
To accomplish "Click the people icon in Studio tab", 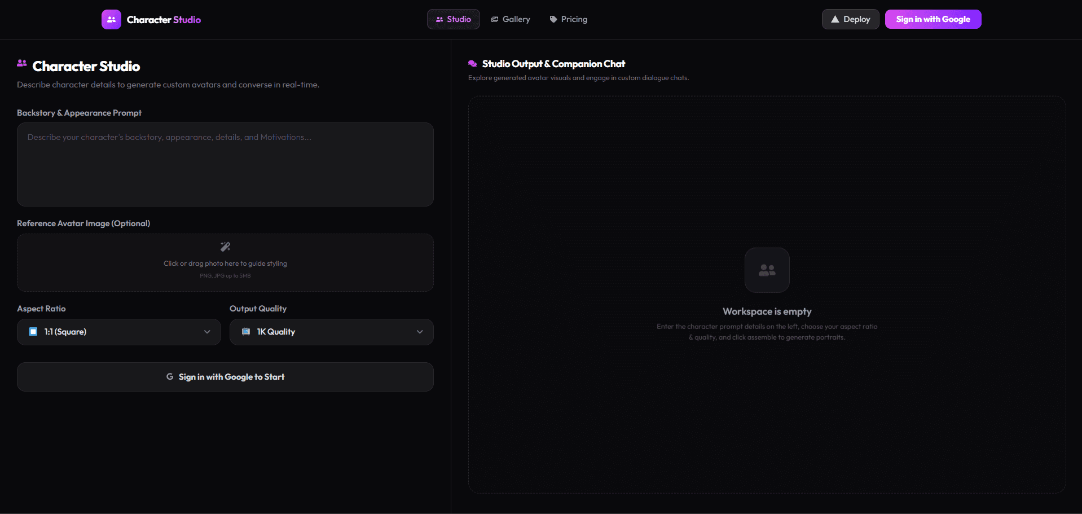I will tap(439, 19).
